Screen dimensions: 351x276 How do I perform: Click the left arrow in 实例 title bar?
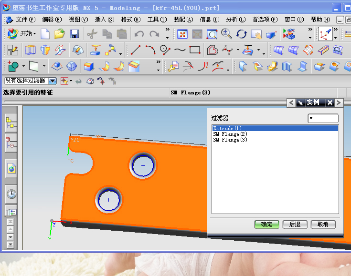click(x=291, y=103)
